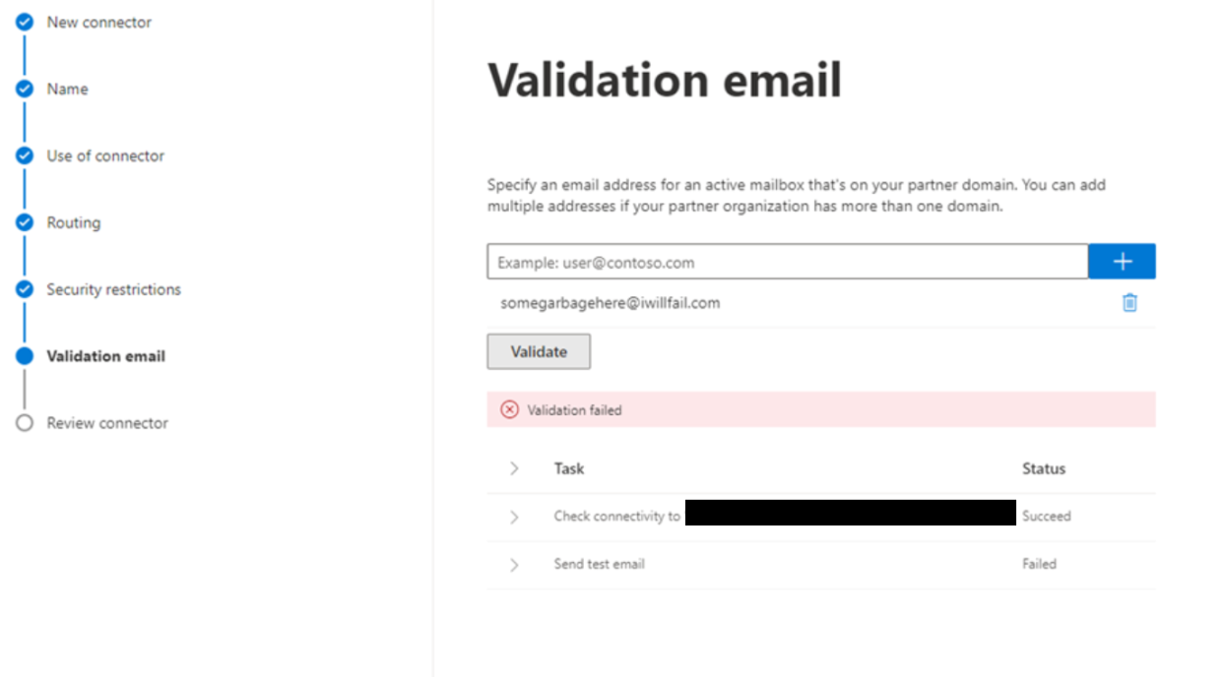Click the Use of connector checkmark icon
The height and width of the screenshot is (677, 1225).
coord(25,155)
